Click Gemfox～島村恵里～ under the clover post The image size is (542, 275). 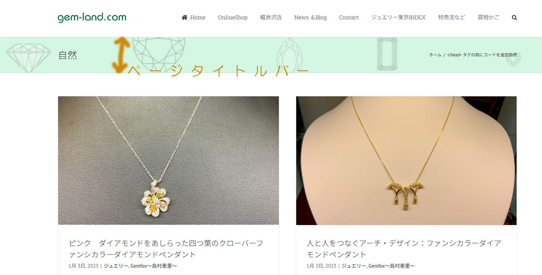(154, 266)
